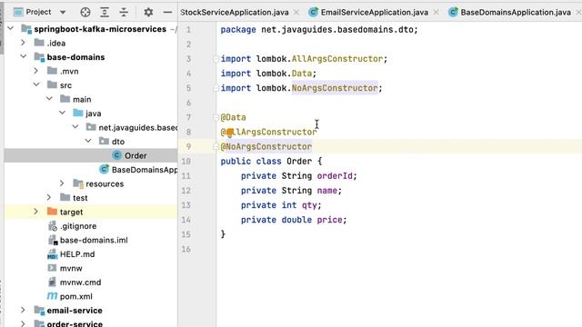
Task: Click line number 16 in gutter
Action: tap(186, 249)
